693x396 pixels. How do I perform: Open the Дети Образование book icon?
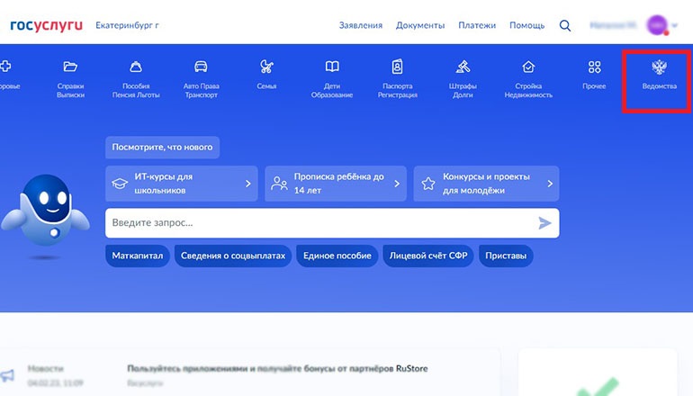click(332, 67)
